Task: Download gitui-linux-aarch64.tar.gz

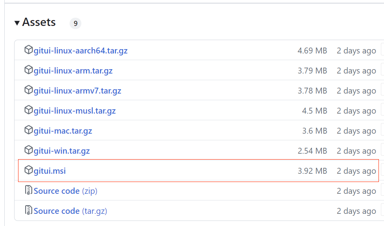Action: tap(81, 51)
